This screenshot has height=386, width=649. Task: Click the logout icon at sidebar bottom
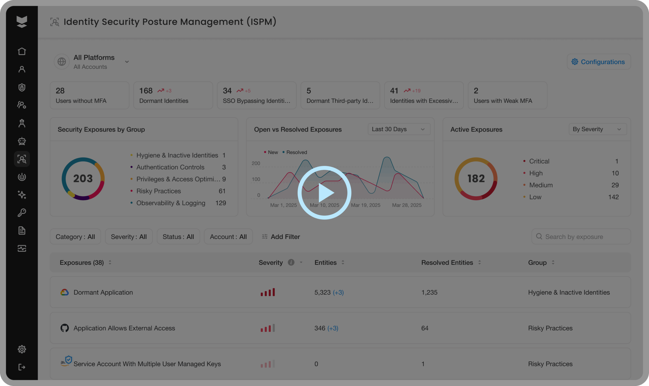22,367
